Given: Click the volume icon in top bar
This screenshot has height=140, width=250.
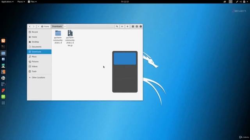Looking at the screenshot, I should (x=241, y=2).
